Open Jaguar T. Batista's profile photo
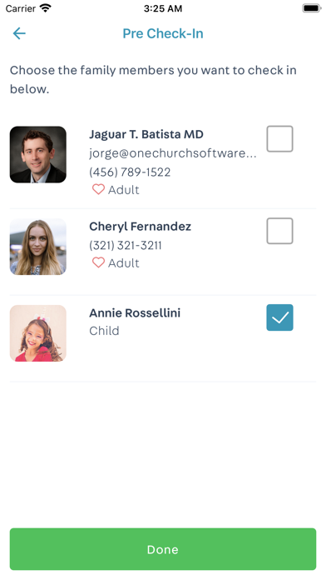326x580 pixels. (x=38, y=155)
